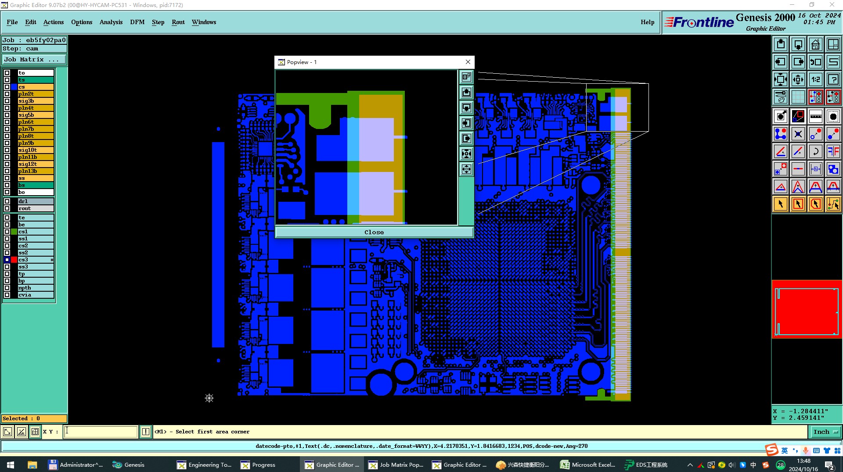Open the wrench and palette settings icon

click(x=781, y=97)
